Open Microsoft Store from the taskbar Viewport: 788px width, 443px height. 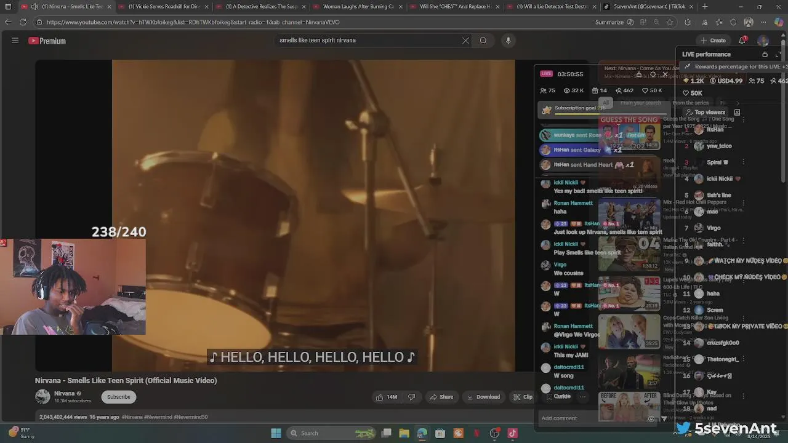tap(440, 433)
